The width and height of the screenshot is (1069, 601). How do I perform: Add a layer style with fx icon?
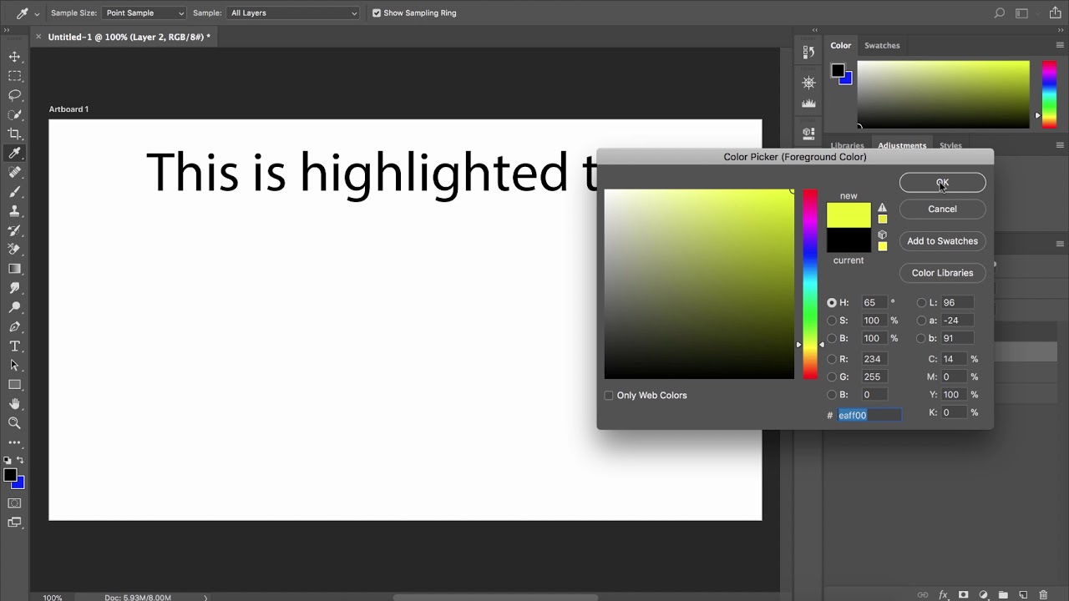[943, 595]
